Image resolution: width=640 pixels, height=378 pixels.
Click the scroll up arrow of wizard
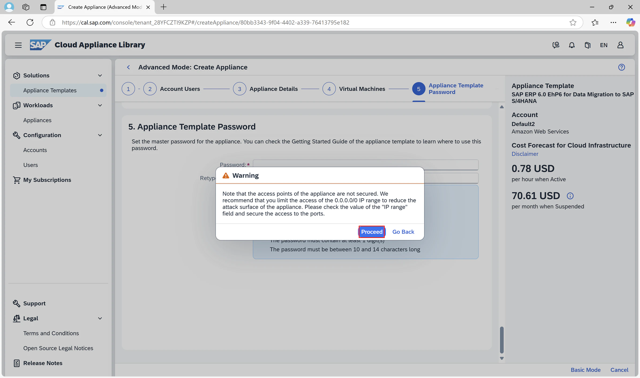coord(502,107)
